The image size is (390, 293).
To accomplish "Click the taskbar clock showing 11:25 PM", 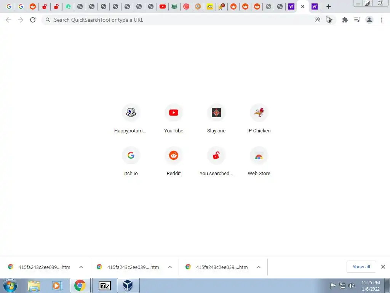I will (371, 286).
